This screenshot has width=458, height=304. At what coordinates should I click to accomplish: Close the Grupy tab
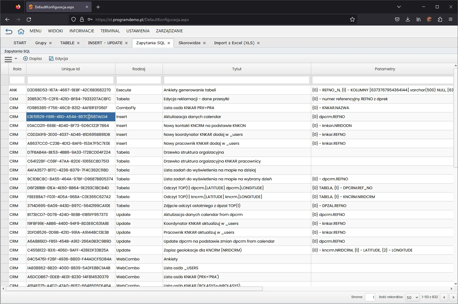coord(50,43)
